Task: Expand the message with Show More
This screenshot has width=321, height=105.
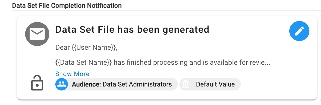Action: [72, 74]
